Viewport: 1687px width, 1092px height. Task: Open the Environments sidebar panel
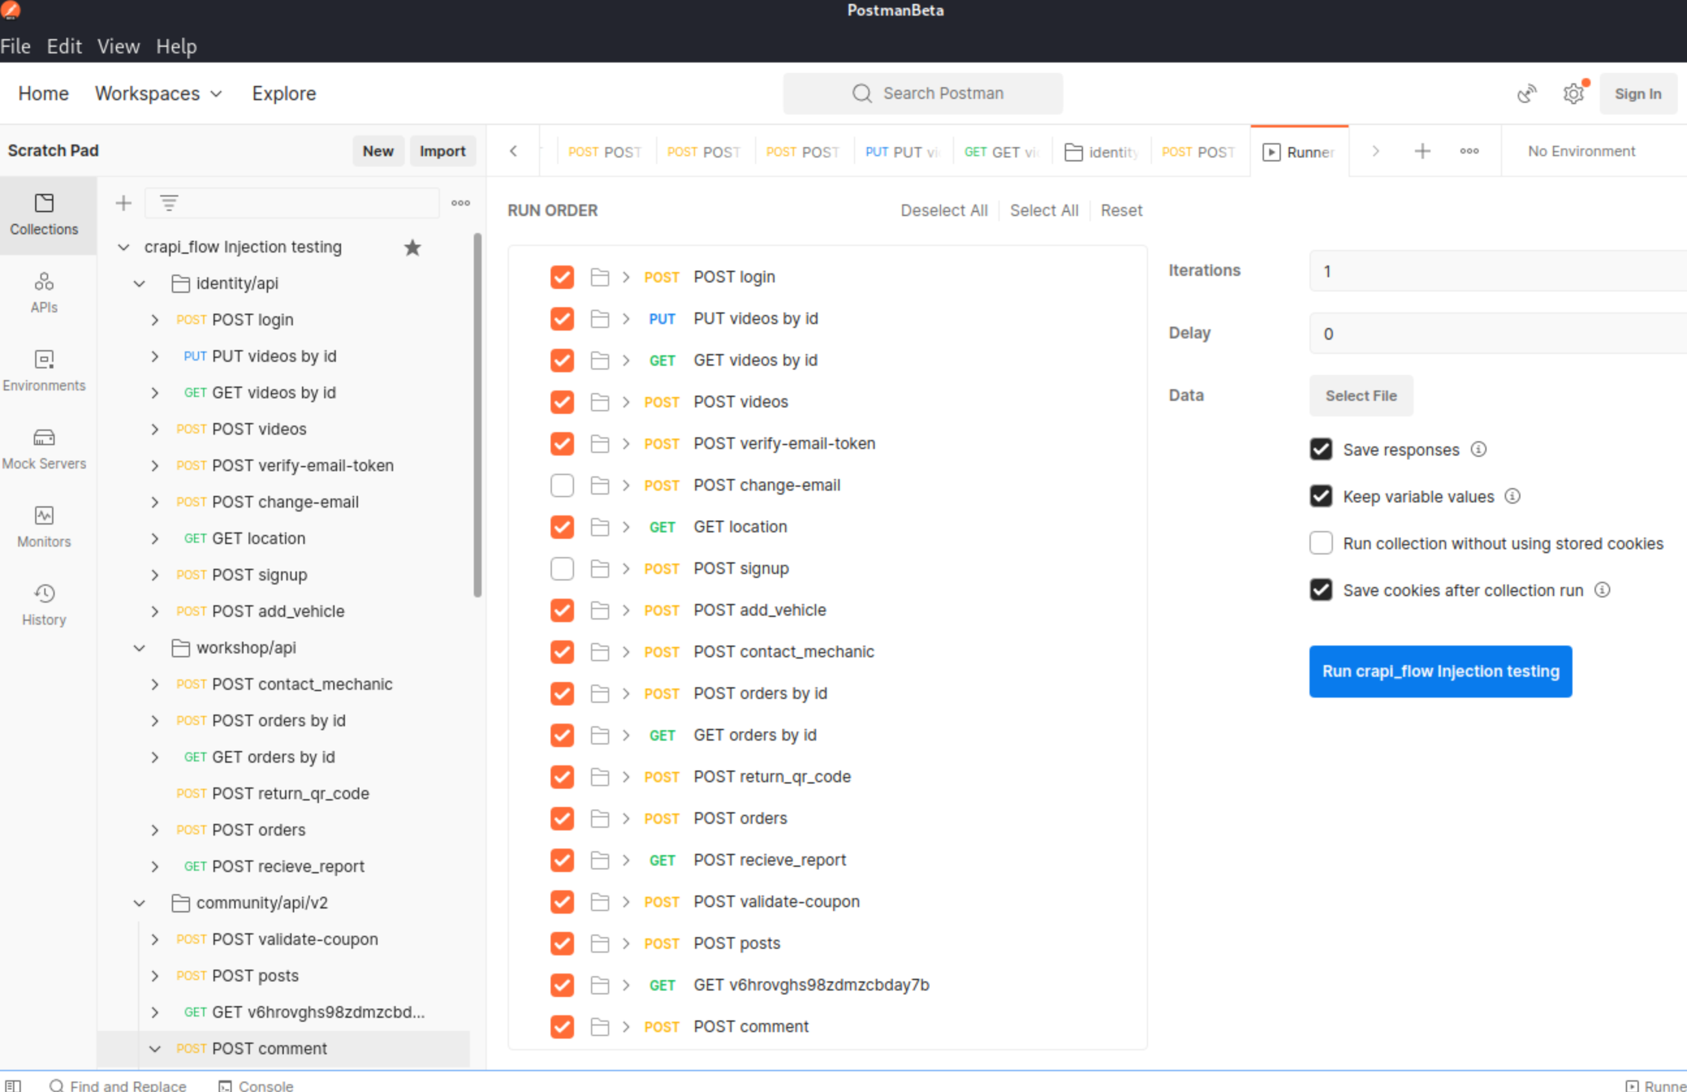point(44,369)
